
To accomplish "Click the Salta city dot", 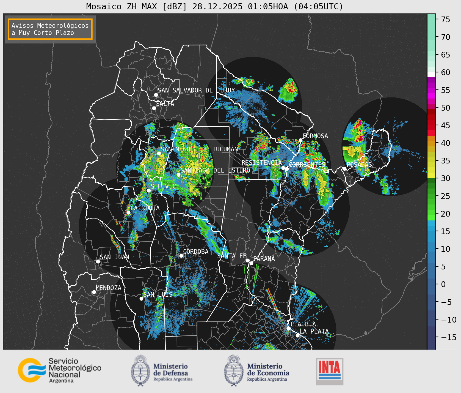I will click(x=154, y=108).
